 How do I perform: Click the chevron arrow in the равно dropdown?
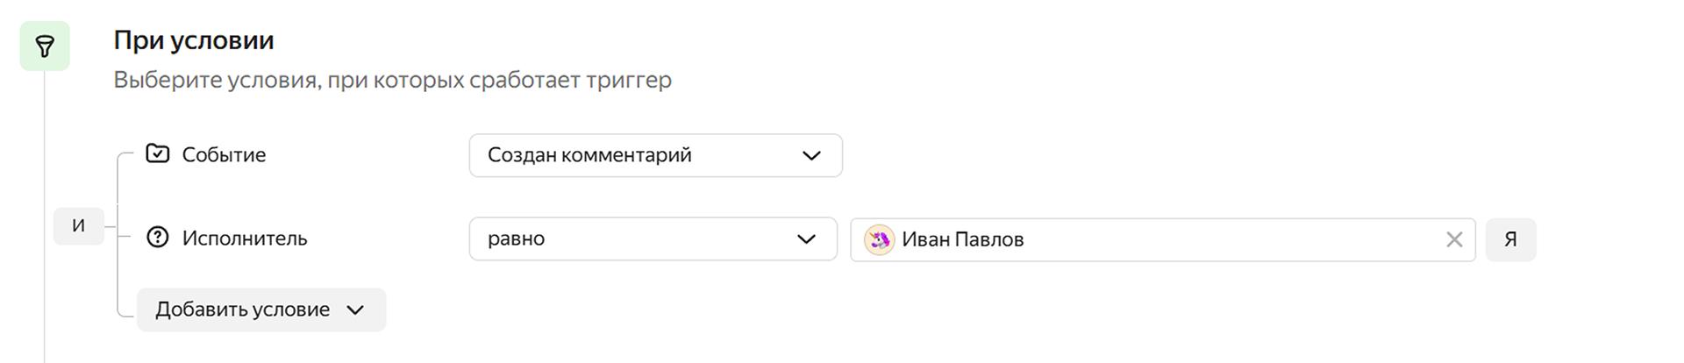[806, 239]
